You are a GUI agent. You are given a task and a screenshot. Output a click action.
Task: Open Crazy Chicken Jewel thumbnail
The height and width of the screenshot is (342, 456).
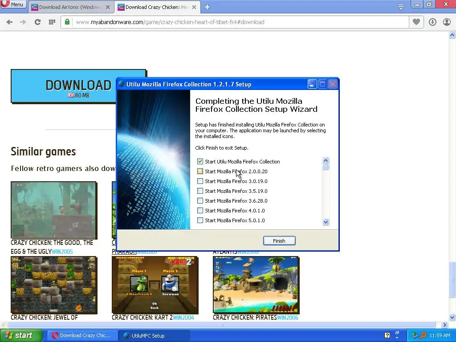point(54,285)
